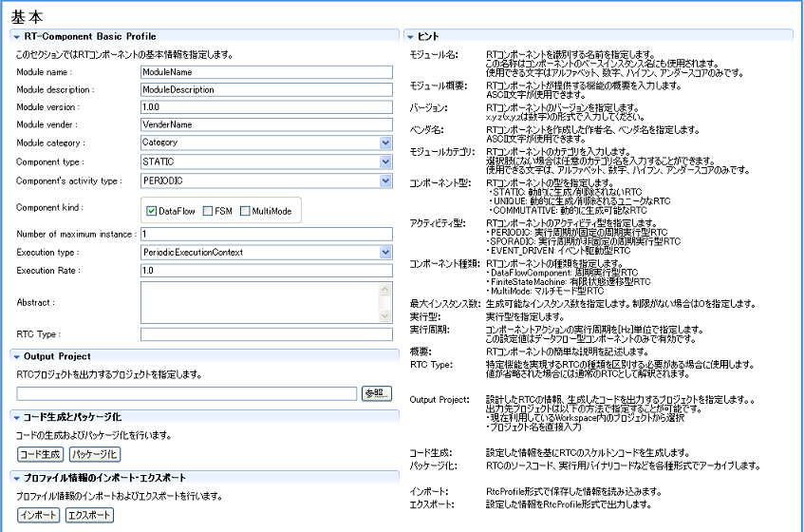The image size is (804, 532).
Task: Open the Module category dropdown
Action: coord(385,142)
